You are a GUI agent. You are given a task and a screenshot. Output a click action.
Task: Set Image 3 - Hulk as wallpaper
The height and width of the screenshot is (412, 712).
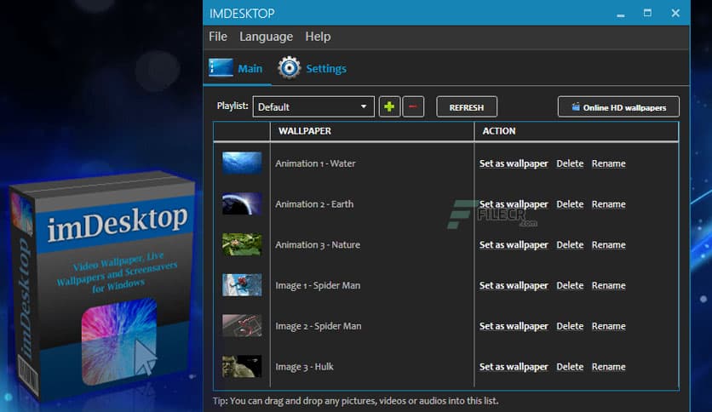pyautogui.click(x=514, y=367)
